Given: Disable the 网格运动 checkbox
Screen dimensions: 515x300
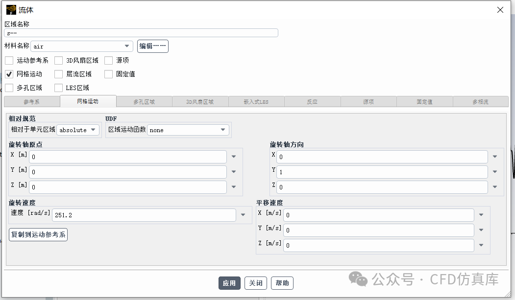Looking at the screenshot, I should (x=8, y=74).
